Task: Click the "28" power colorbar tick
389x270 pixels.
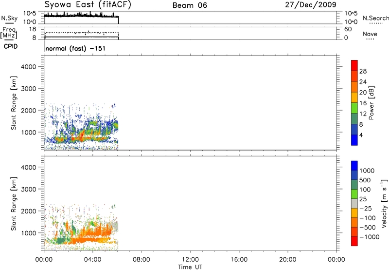Action: click(x=363, y=71)
